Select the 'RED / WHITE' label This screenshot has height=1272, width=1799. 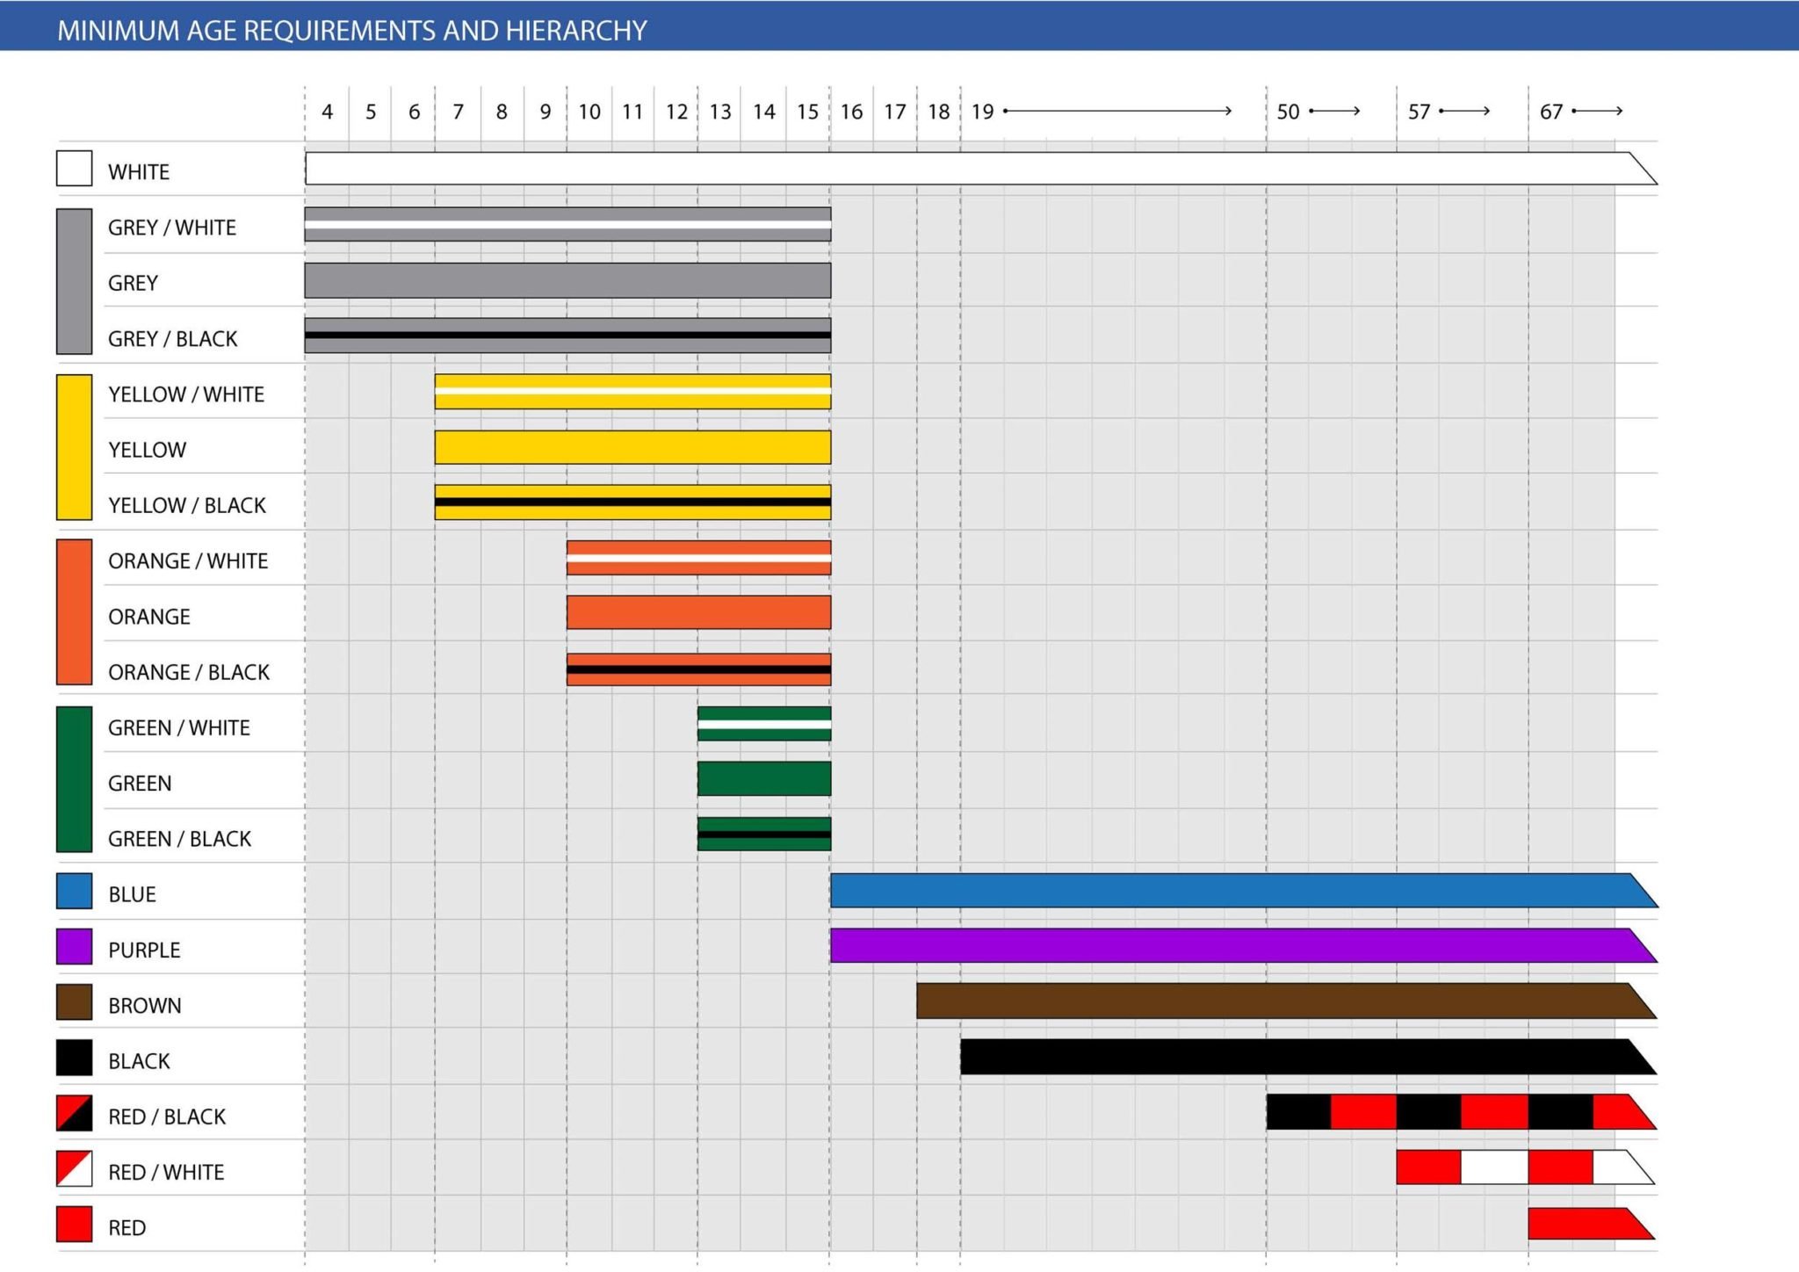coord(166,1173)
